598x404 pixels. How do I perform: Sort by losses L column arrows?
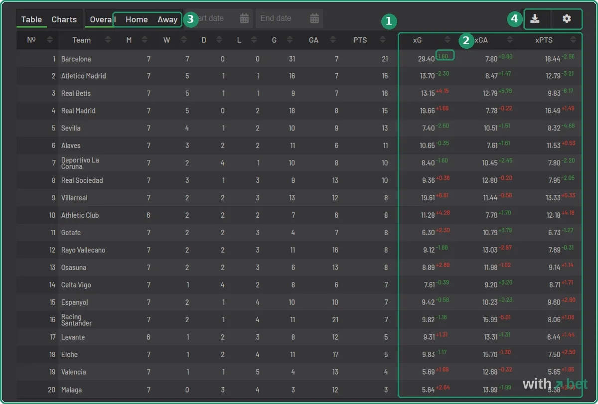tap(254, 40)
